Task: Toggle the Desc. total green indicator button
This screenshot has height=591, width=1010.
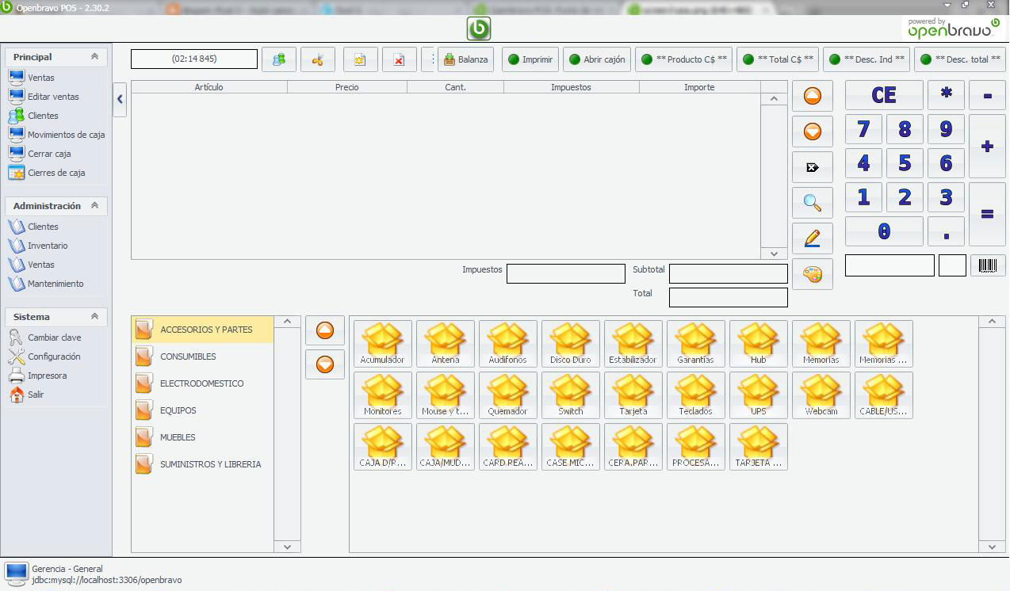Action: 959,59
